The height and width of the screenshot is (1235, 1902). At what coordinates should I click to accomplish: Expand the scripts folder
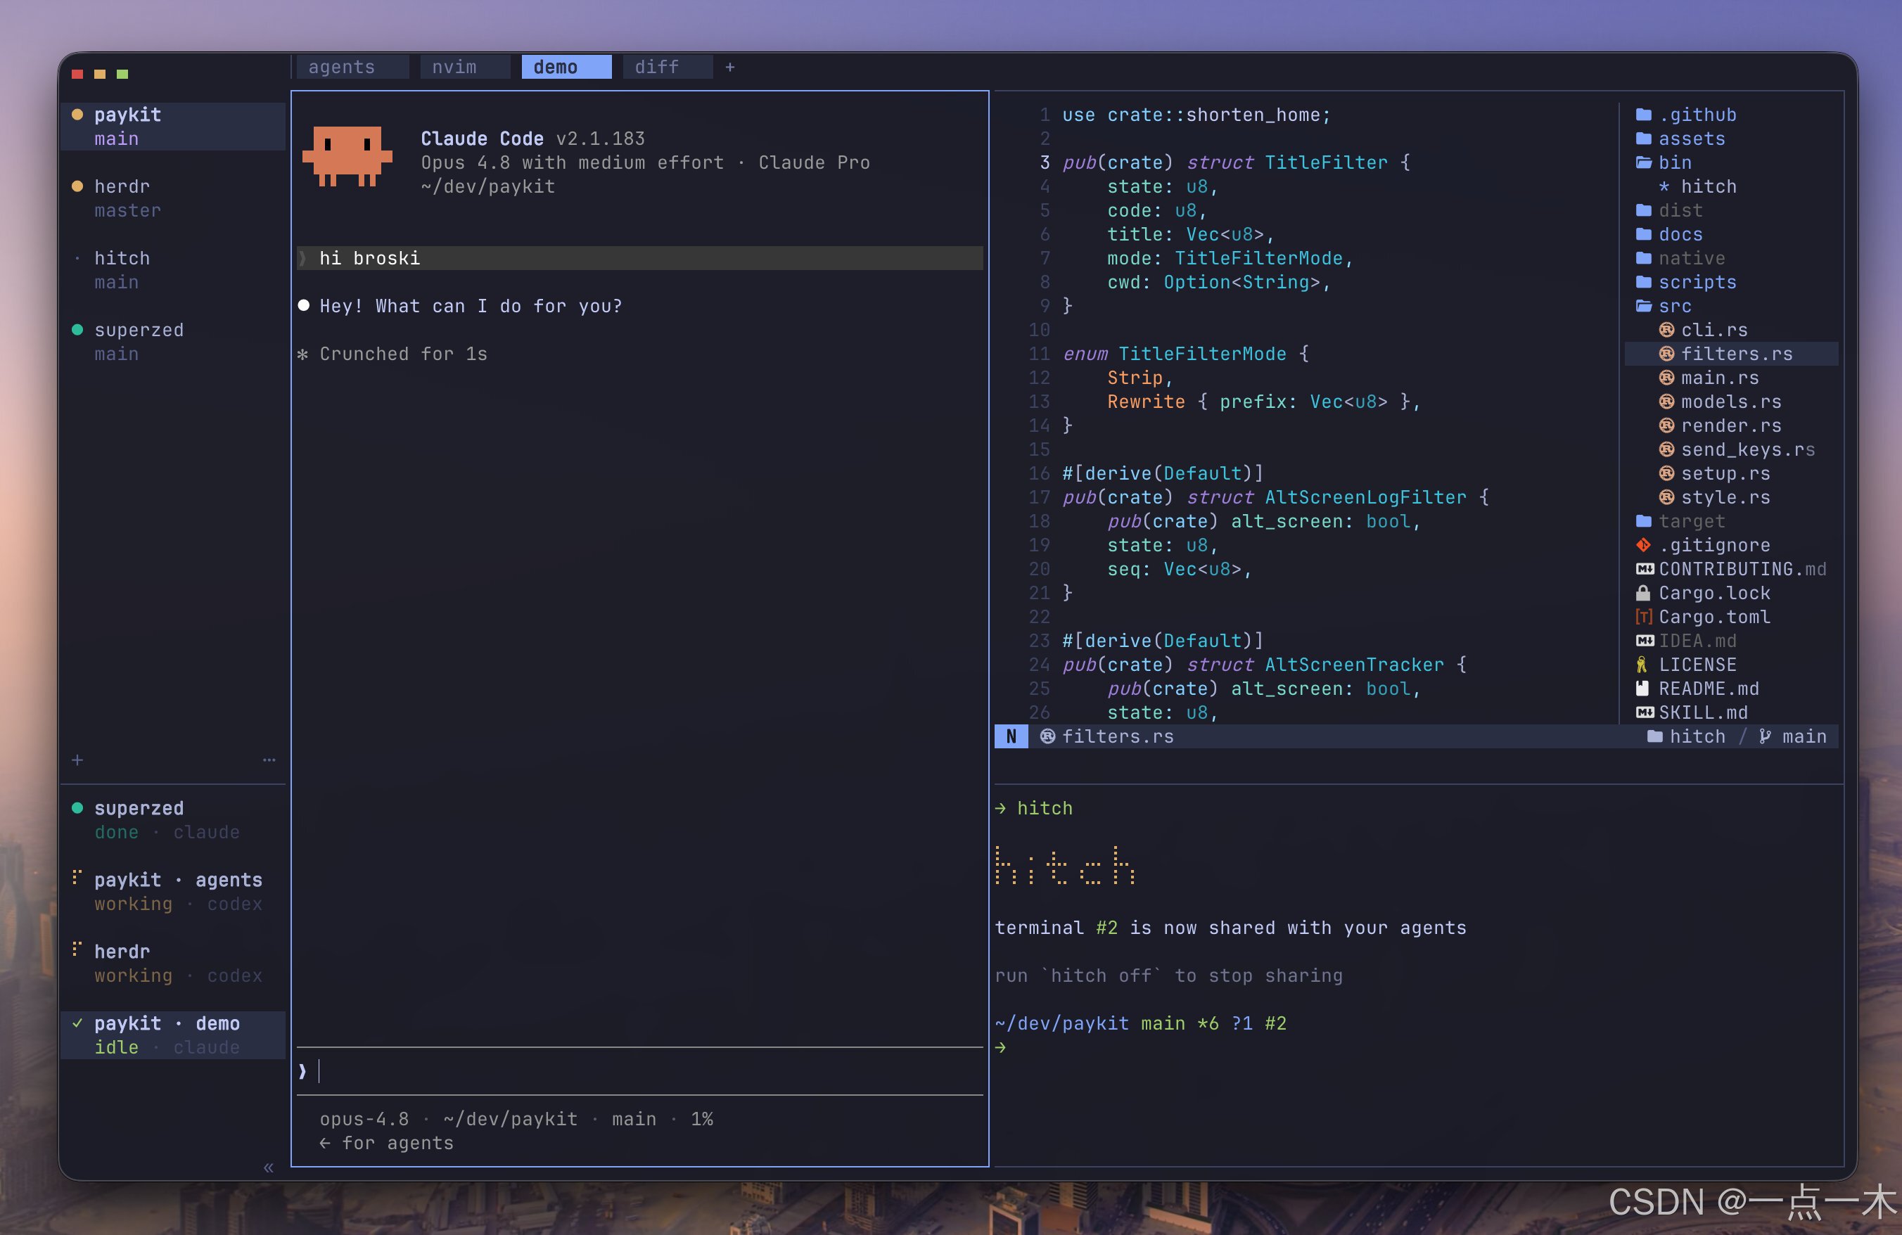[1686, 282]
